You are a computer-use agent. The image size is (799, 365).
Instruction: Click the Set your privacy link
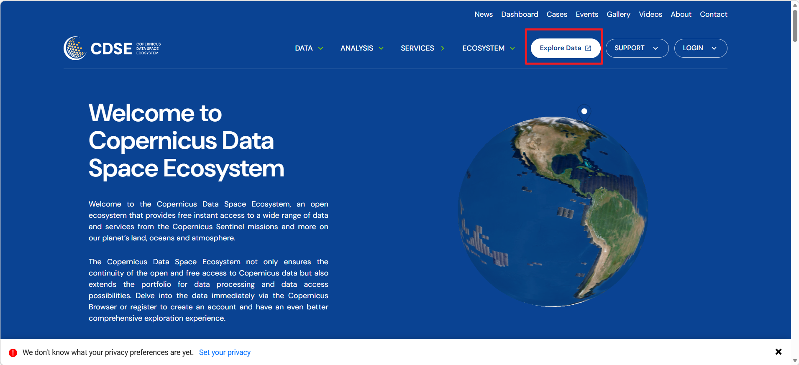(x=225, y=352)
